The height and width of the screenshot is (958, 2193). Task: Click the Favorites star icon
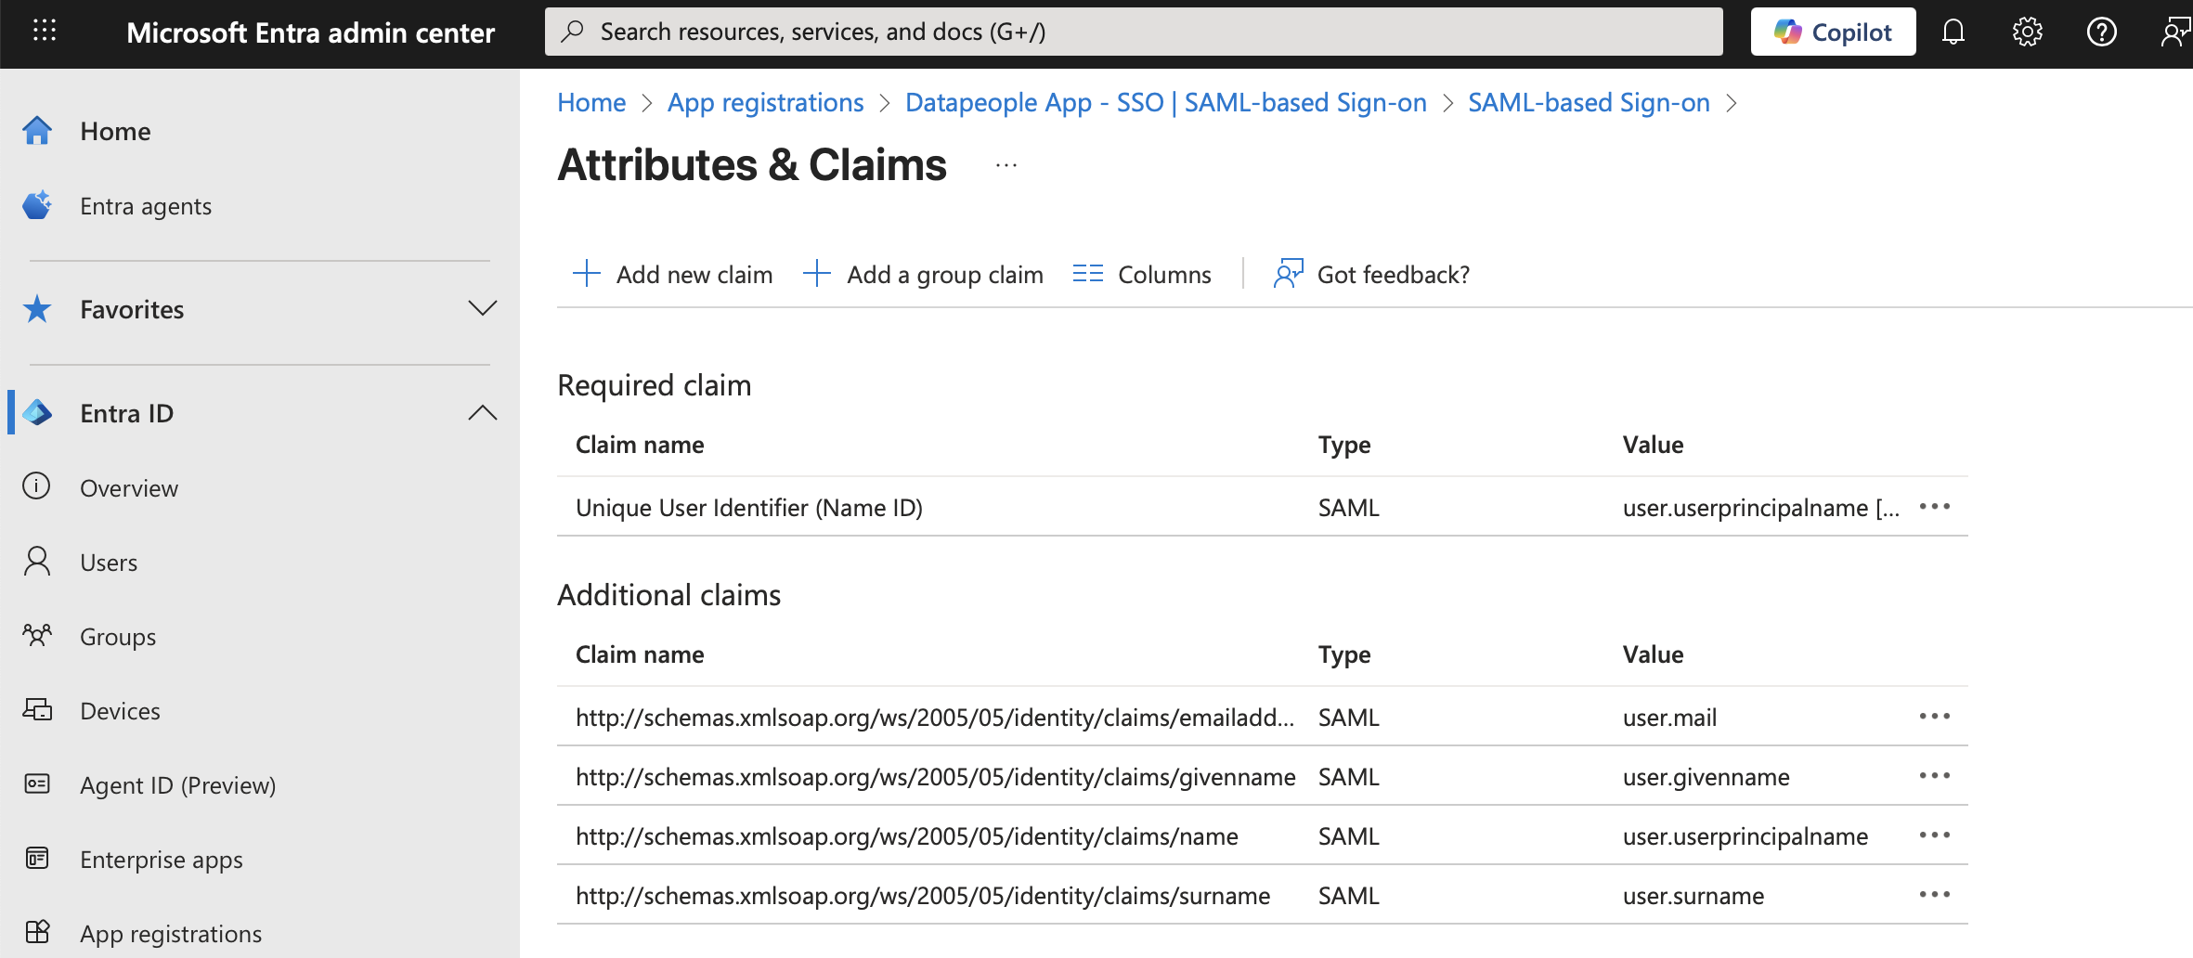pyautogui.click(x=37, y=309)
